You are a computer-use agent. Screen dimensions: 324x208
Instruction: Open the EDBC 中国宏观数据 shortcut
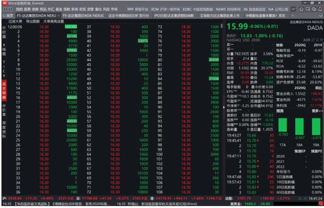[198, 9]
